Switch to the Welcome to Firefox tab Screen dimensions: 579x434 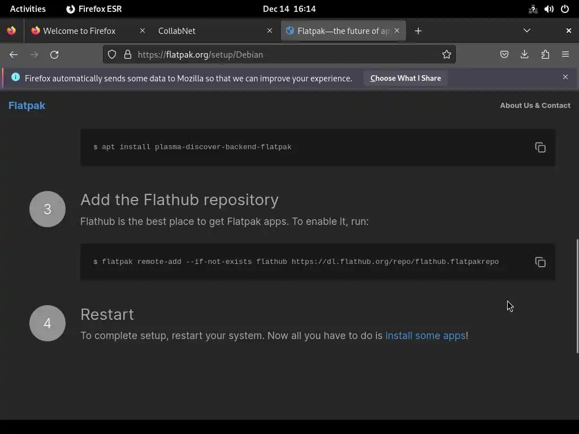coord(82,31)
